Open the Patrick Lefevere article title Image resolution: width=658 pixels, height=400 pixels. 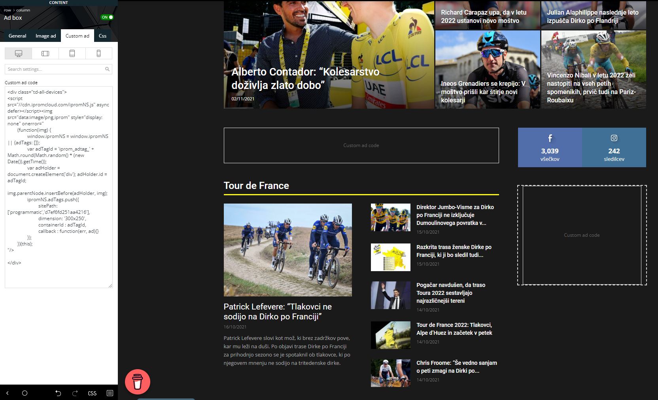pyautogui.click(x=278, y=311)
